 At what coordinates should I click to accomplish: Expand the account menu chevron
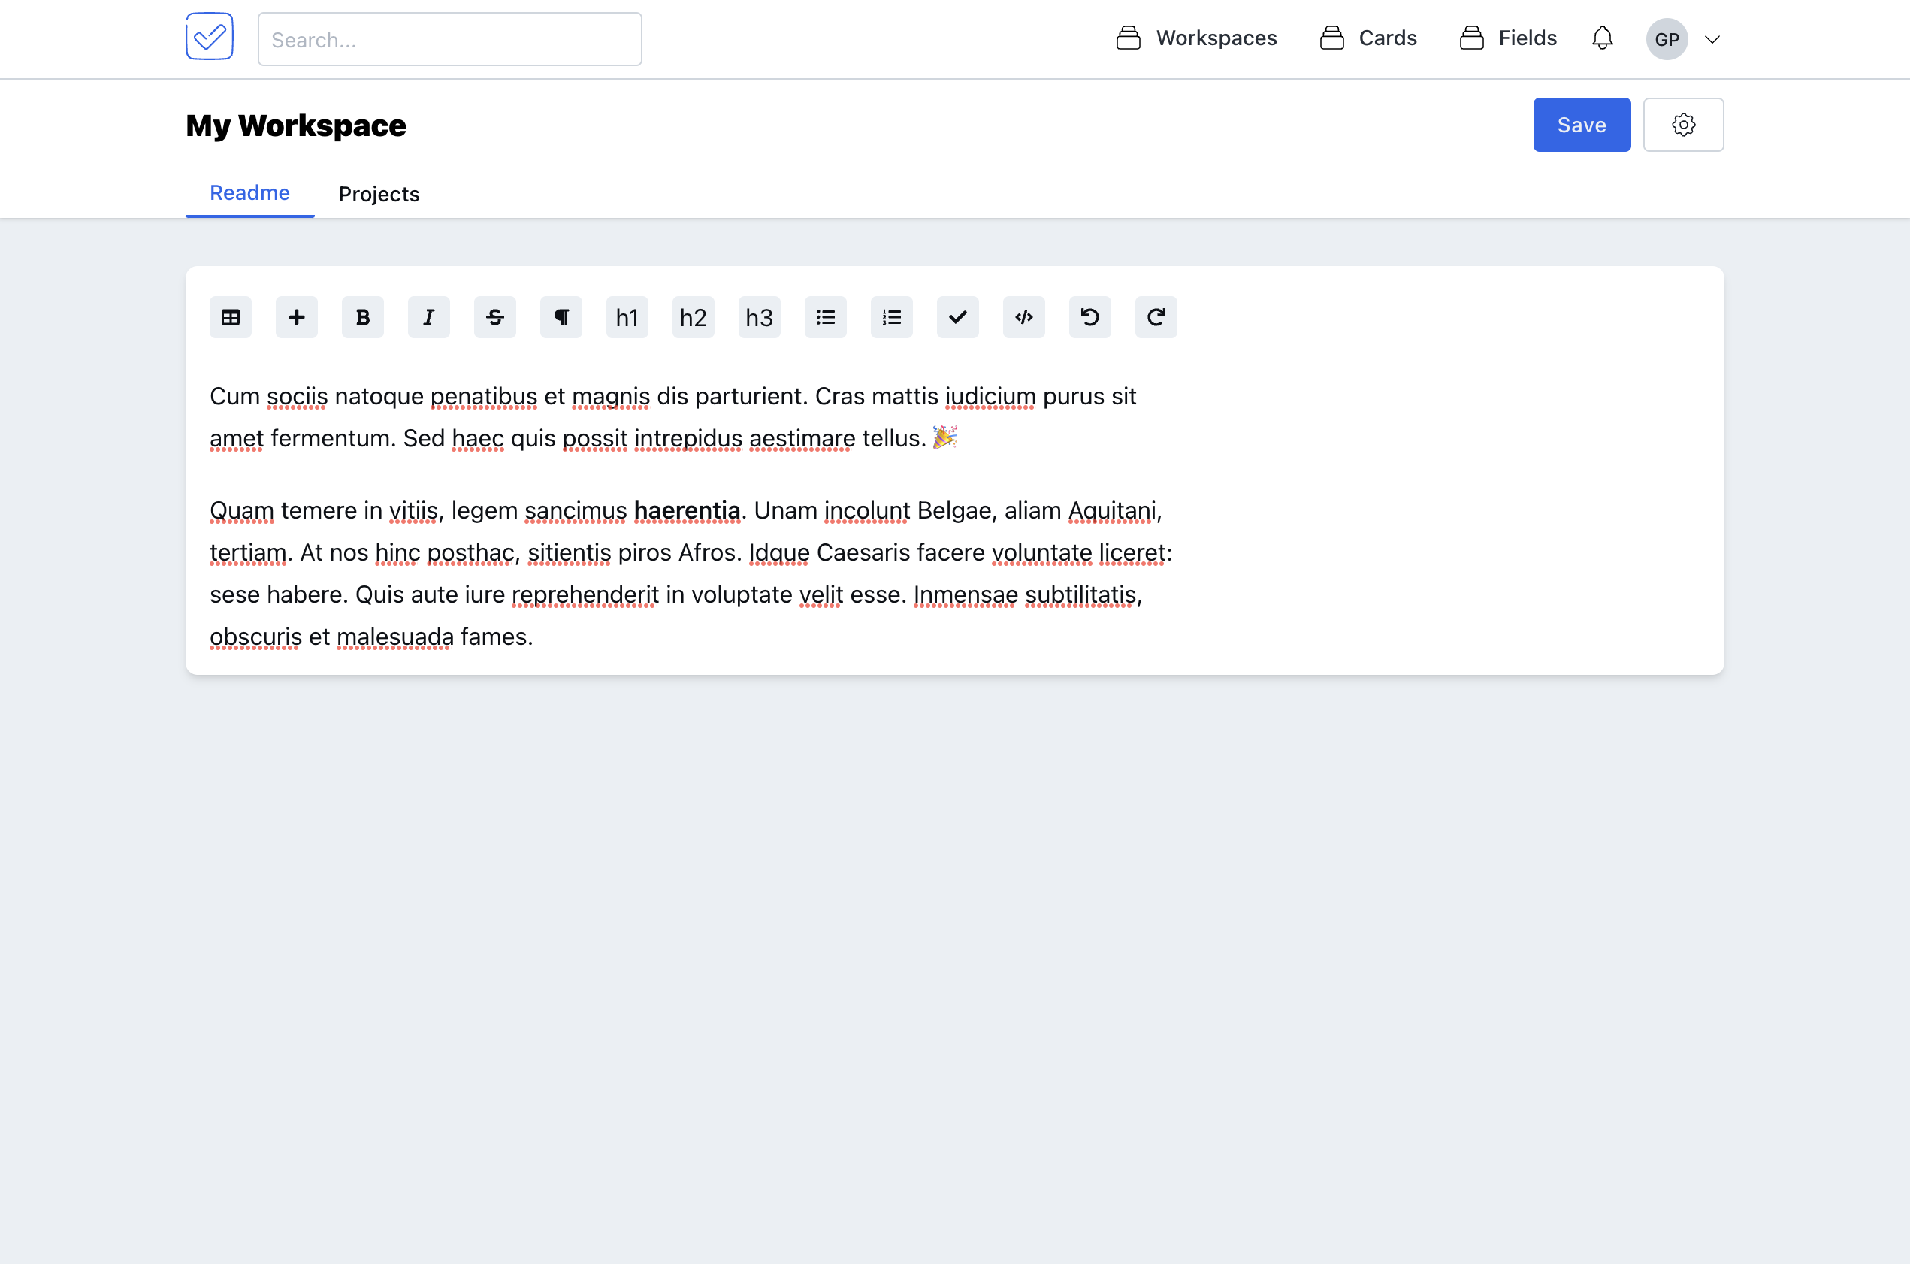1712,38
